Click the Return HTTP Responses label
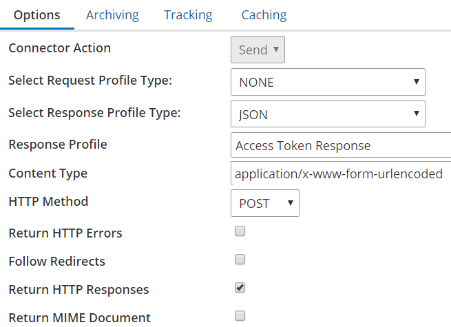Viewport: 451px width, 327px height. (78, 290)
